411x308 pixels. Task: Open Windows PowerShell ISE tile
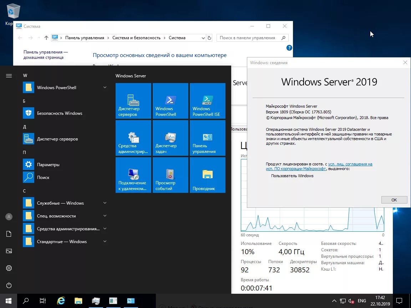click(207, 101)
